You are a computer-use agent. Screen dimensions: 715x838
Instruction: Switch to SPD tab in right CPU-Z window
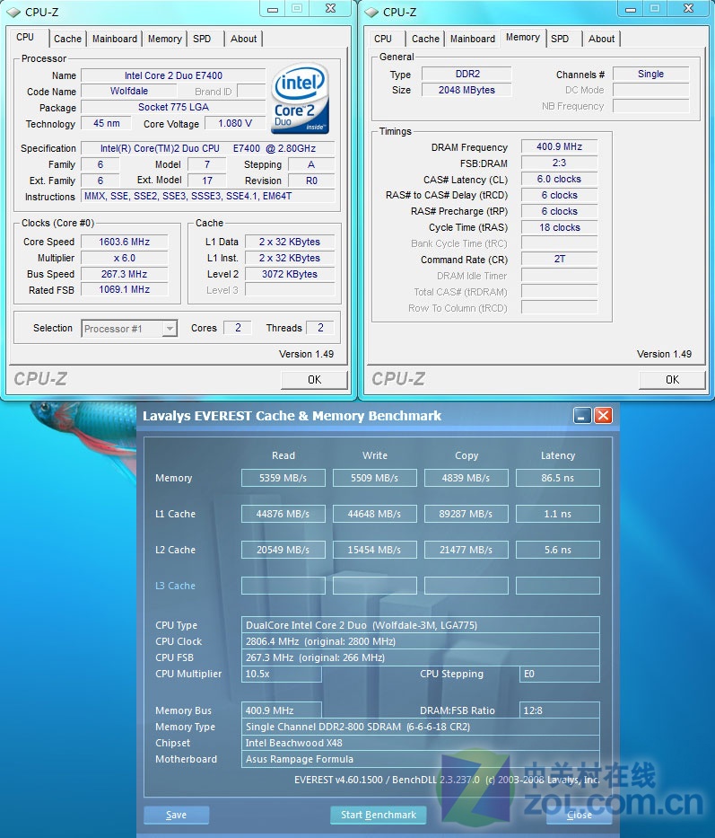click(560, 39)
